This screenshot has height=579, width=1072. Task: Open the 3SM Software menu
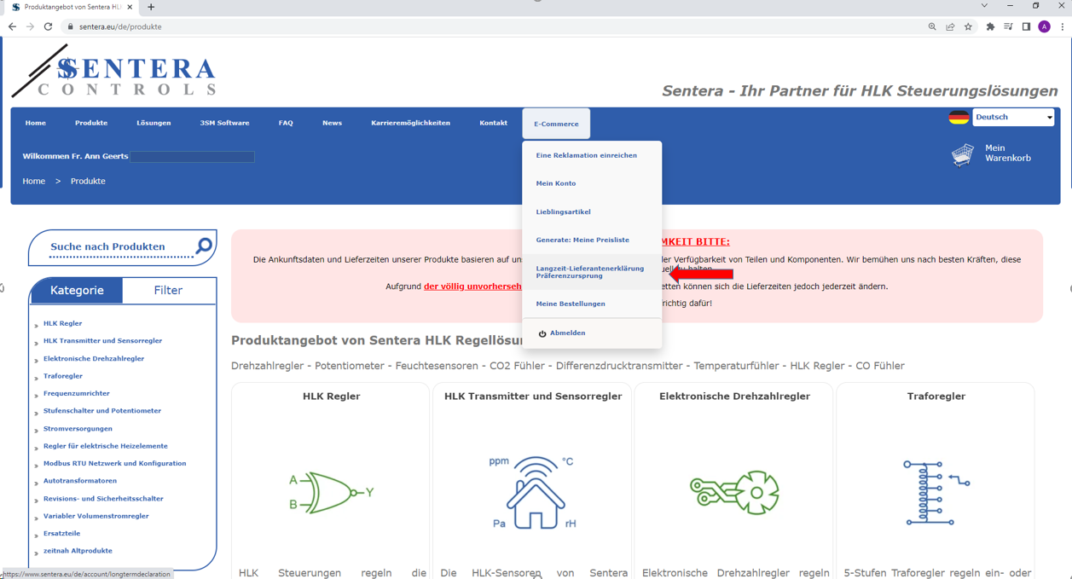point(225,123)
